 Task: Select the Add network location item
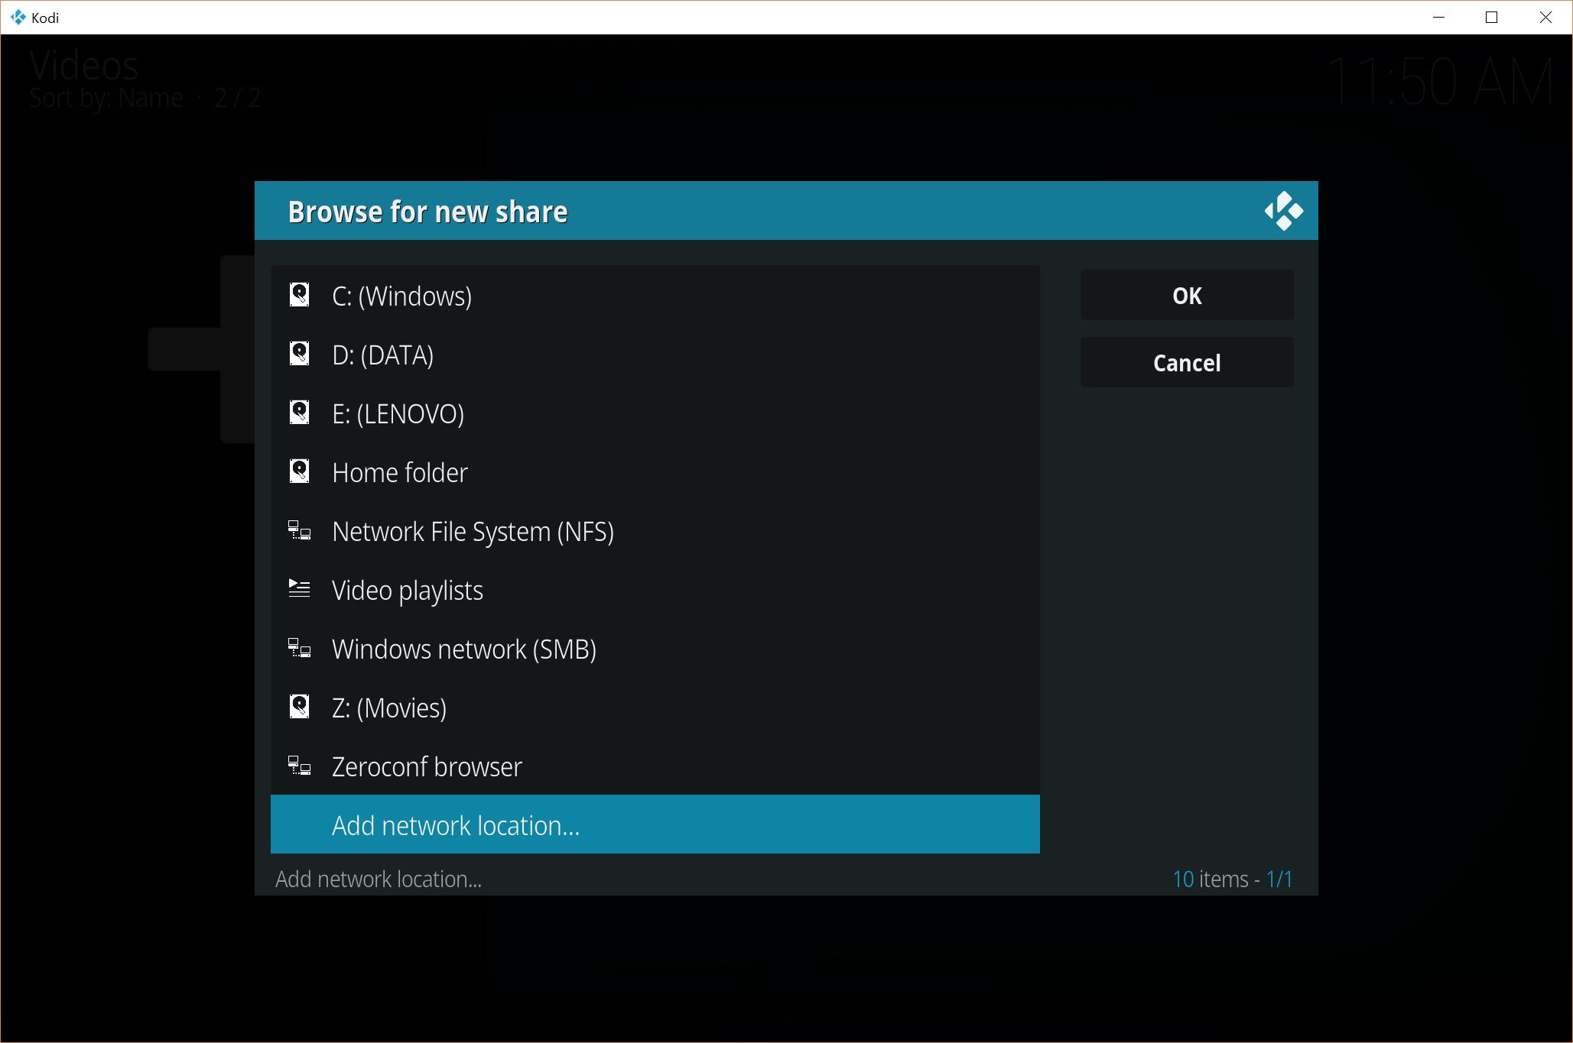coord(455,826)
